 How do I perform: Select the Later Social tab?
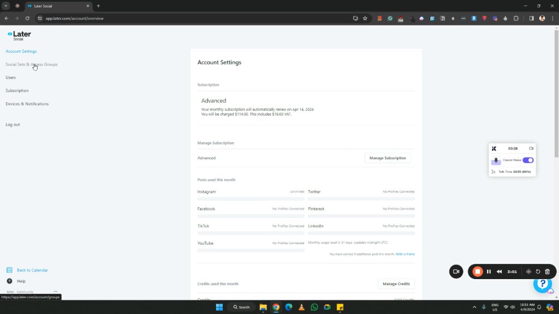coord(58,5)
